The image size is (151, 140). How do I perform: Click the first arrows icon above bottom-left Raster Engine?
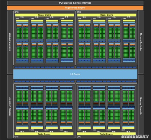22,132
